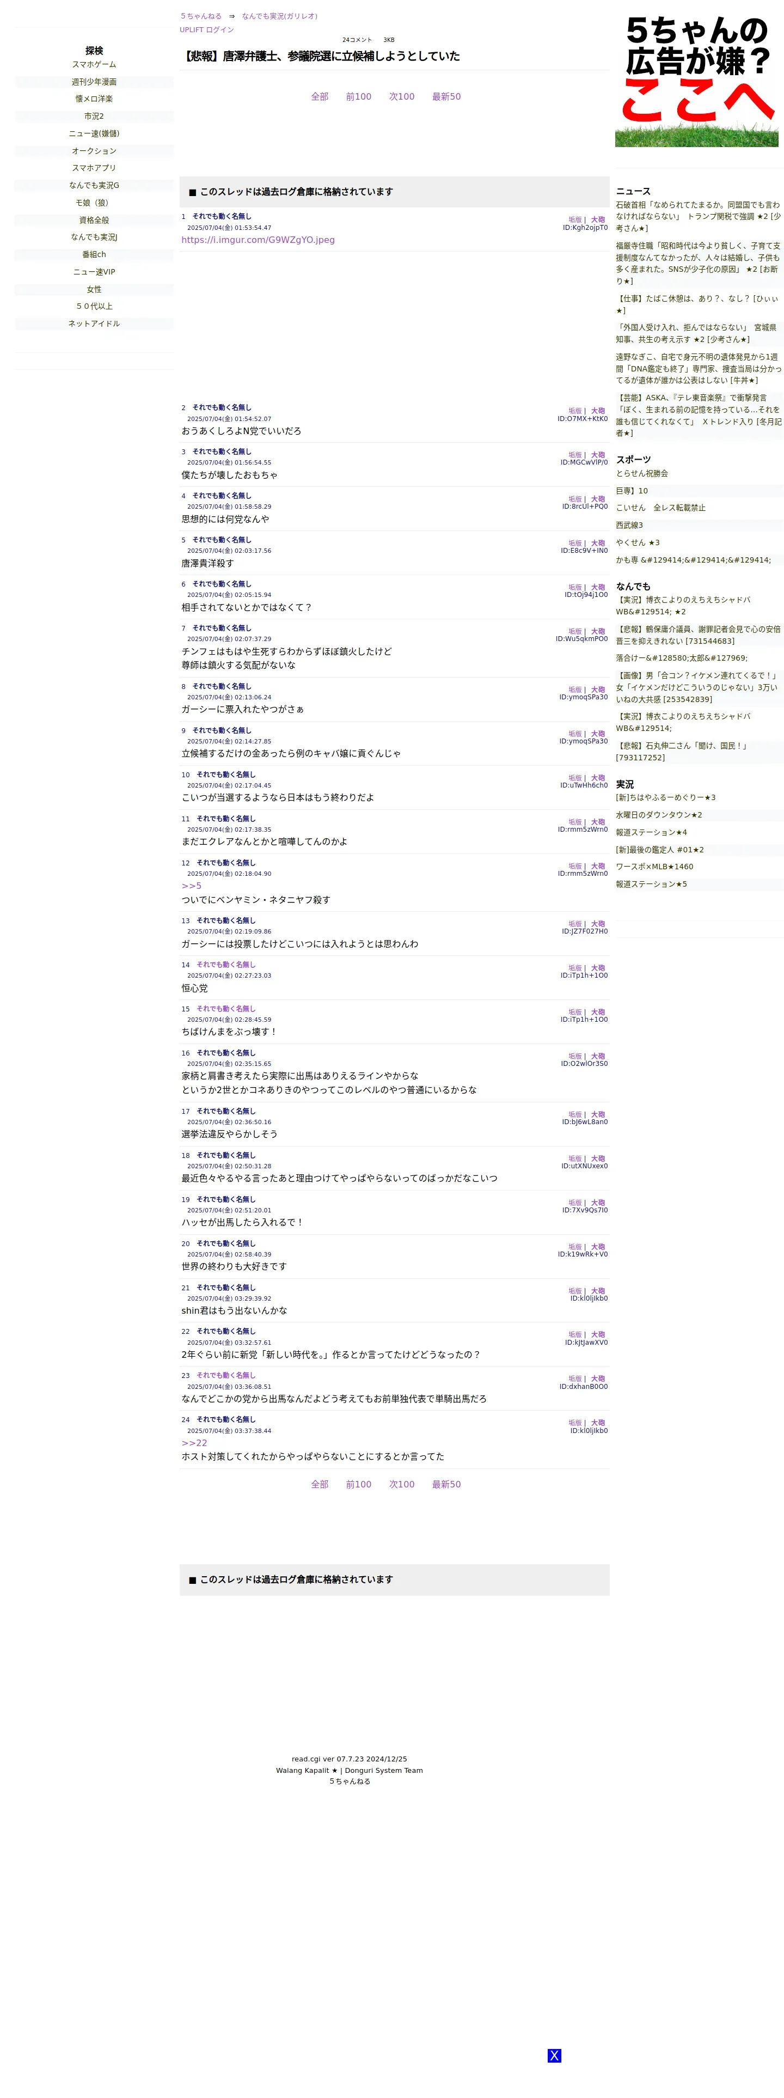Click the >>5 anchor in post 12
This screenshot has height=2098, width=784.
(191, 886)
